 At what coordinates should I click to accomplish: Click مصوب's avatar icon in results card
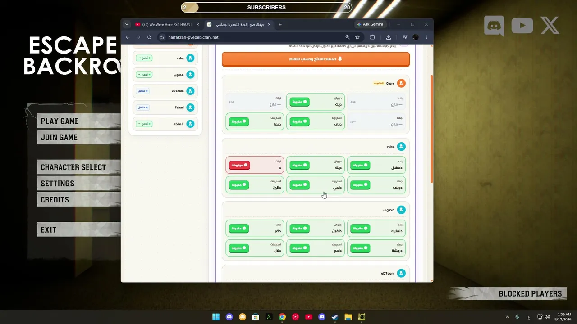pyautogui.click(x=401, y=210)
